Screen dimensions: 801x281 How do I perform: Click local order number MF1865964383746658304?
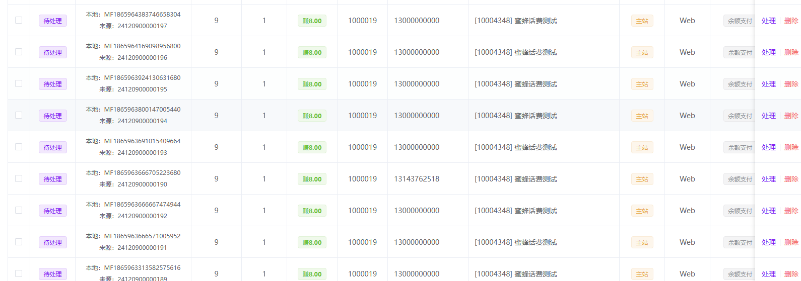(142, 15)
